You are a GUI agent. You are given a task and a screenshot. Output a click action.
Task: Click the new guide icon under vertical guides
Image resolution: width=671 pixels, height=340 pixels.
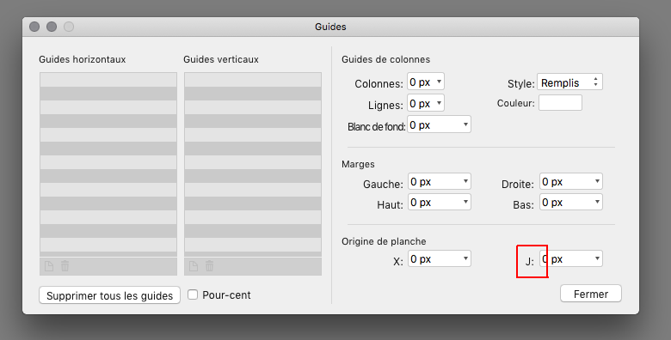194,266
